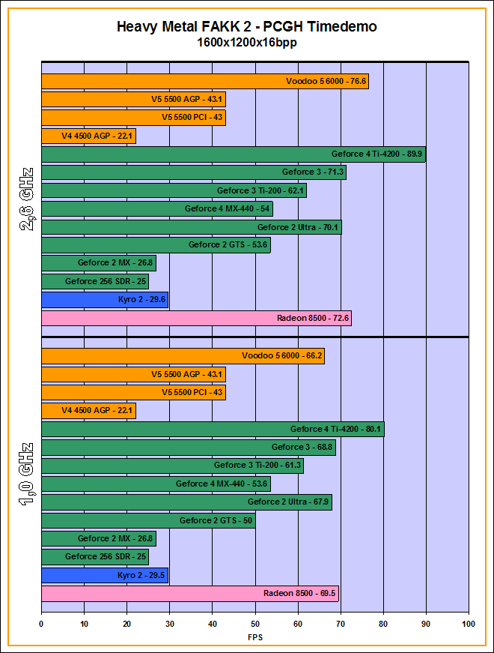Select the Geforce 4 Ti-4200 89.9 bar
494x653 pixels.
[233, 154]
